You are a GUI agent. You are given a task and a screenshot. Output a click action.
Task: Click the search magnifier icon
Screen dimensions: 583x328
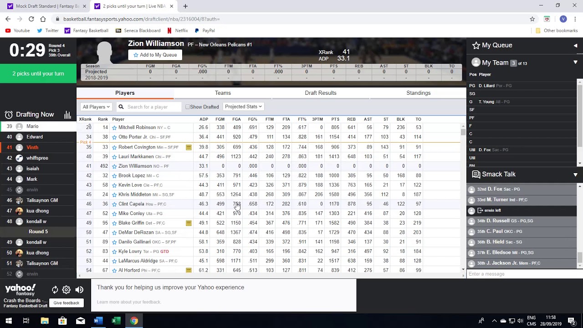[121, 107]
